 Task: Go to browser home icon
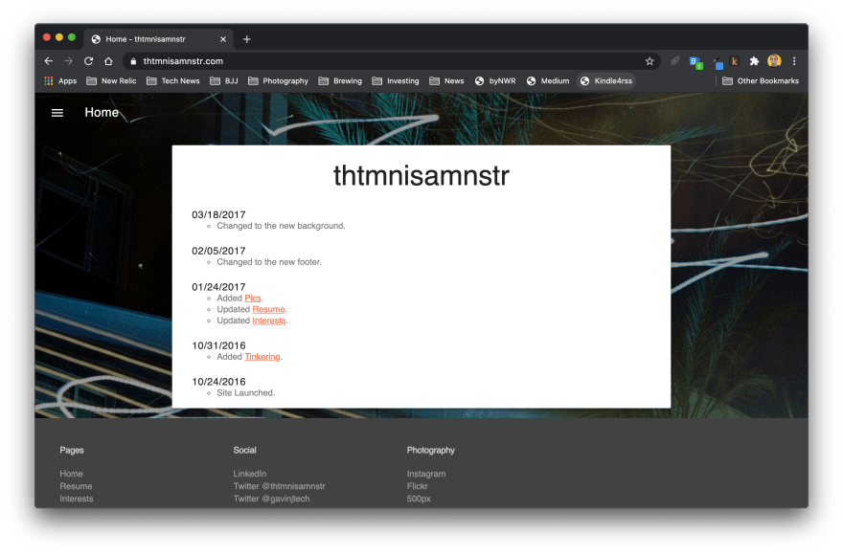[x=108, y=61]
